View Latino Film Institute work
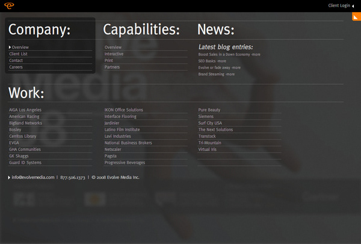Viewport: 361px width, 244px height. [x=122, y=130]
